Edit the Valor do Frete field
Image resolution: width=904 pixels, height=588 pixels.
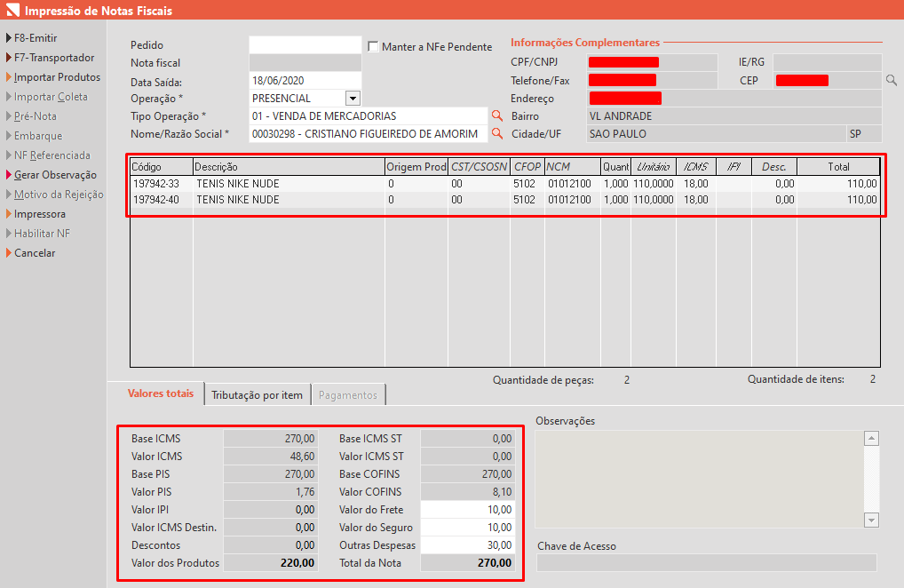pyautogui.click(x=467, y=510)
